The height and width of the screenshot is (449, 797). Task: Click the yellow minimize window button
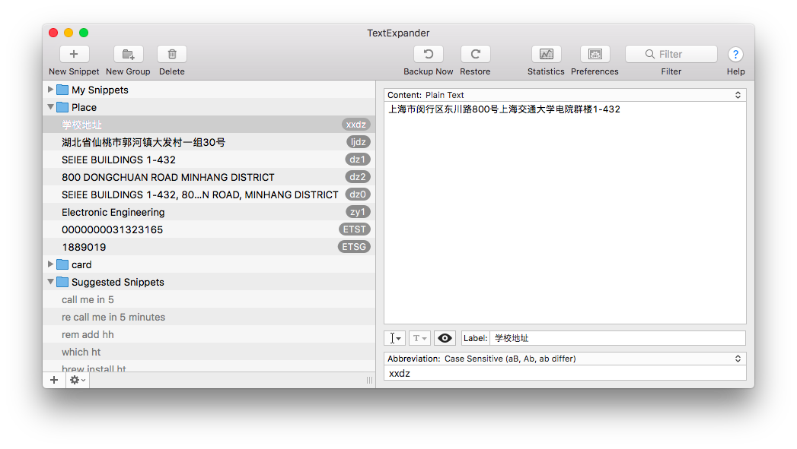pos(69,33)
